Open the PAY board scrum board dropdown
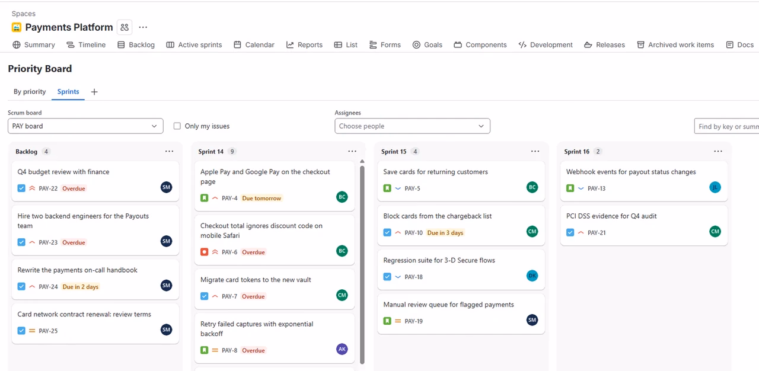 point(85,126)
